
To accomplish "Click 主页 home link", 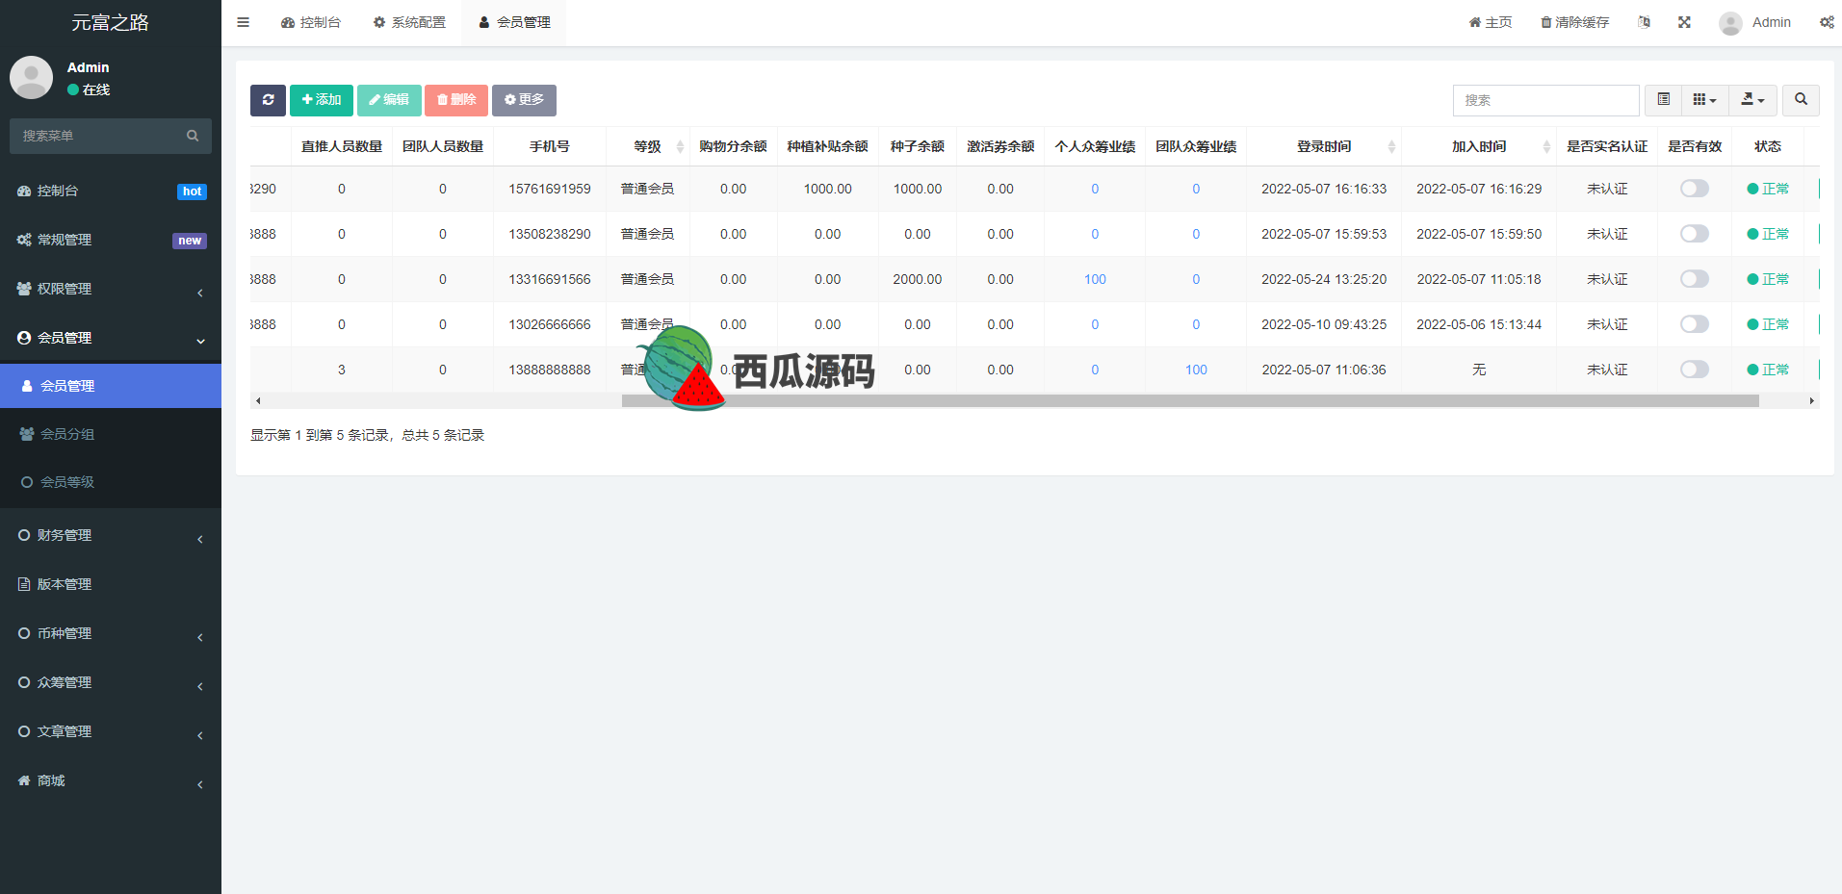I will (1491, 22).
